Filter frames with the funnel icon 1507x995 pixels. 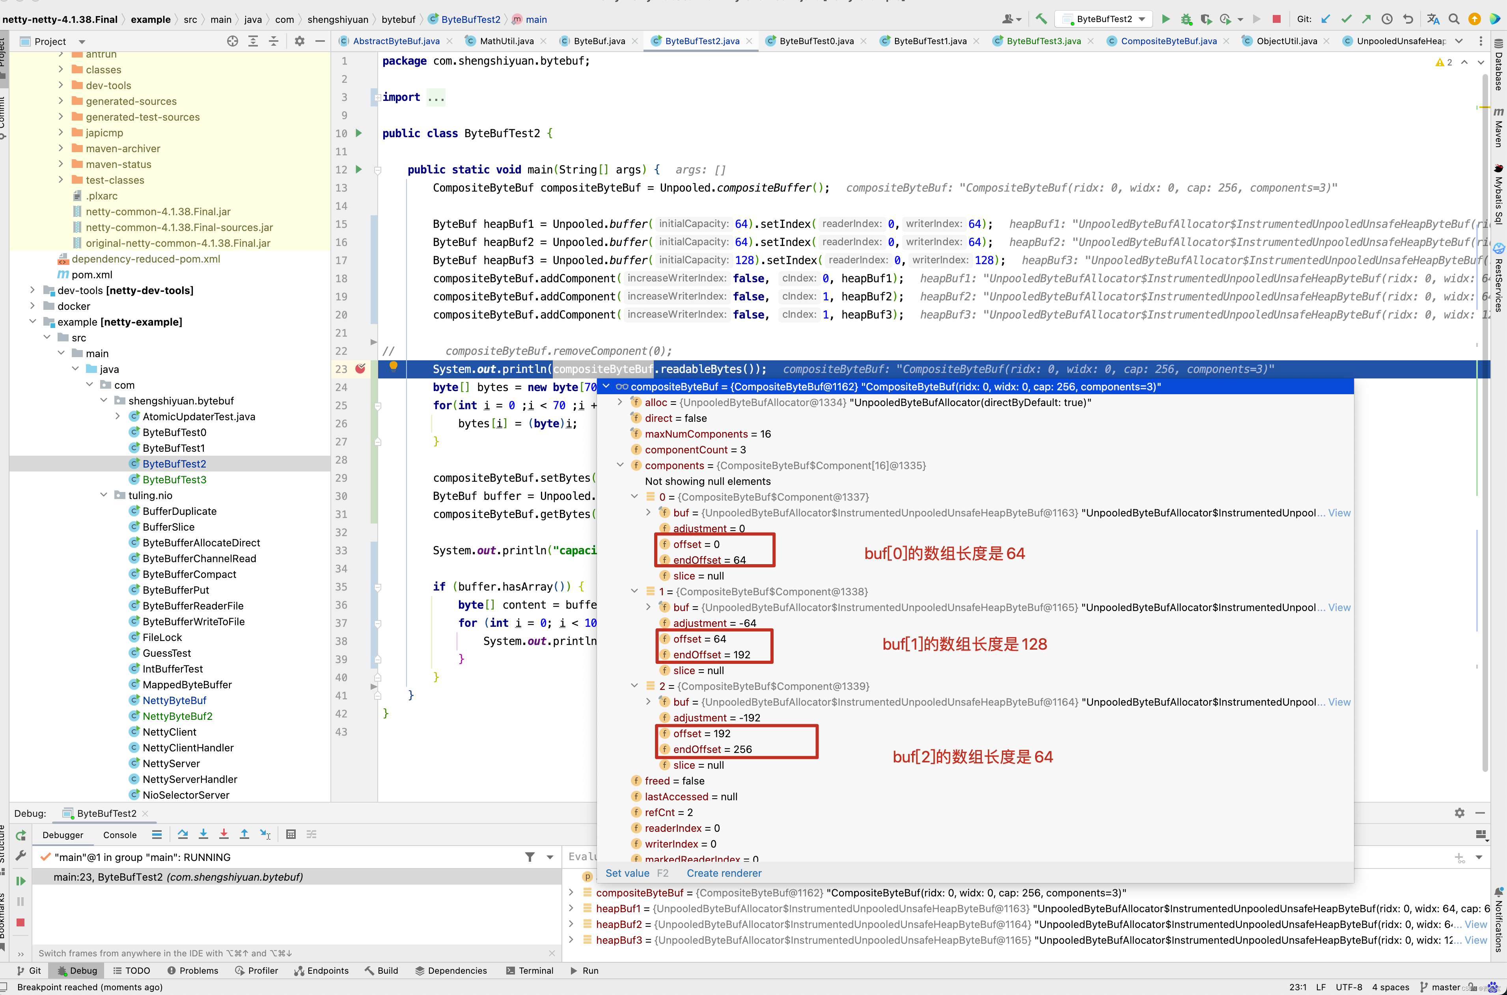(530, 857)
